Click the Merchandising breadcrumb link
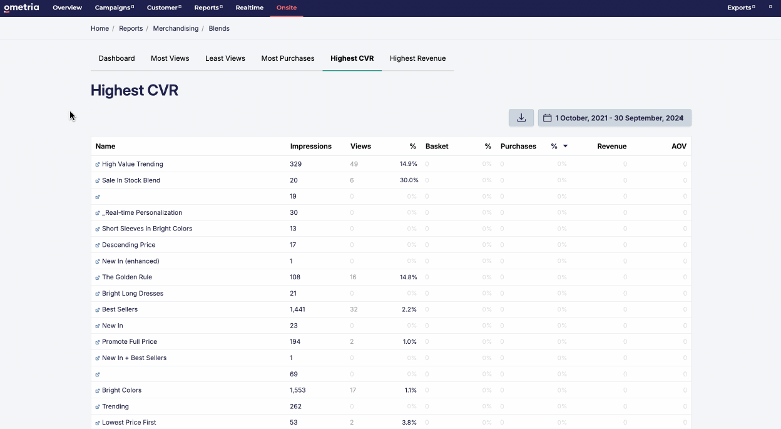 [176, 28]
